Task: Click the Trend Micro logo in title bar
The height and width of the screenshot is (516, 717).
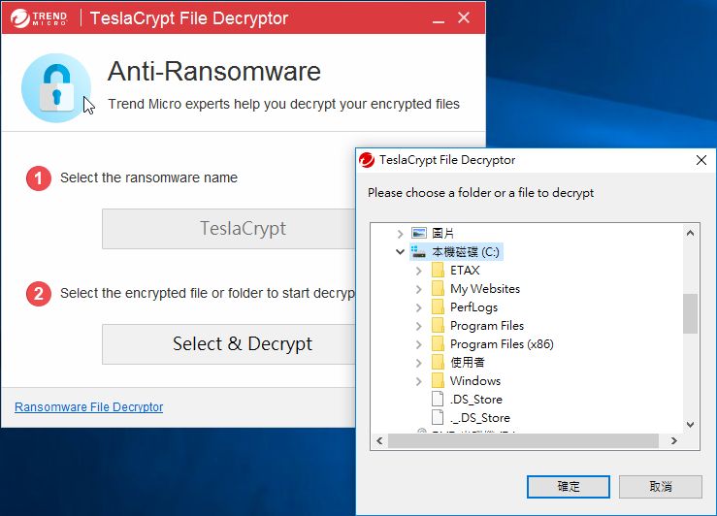Action: point(39,18)
